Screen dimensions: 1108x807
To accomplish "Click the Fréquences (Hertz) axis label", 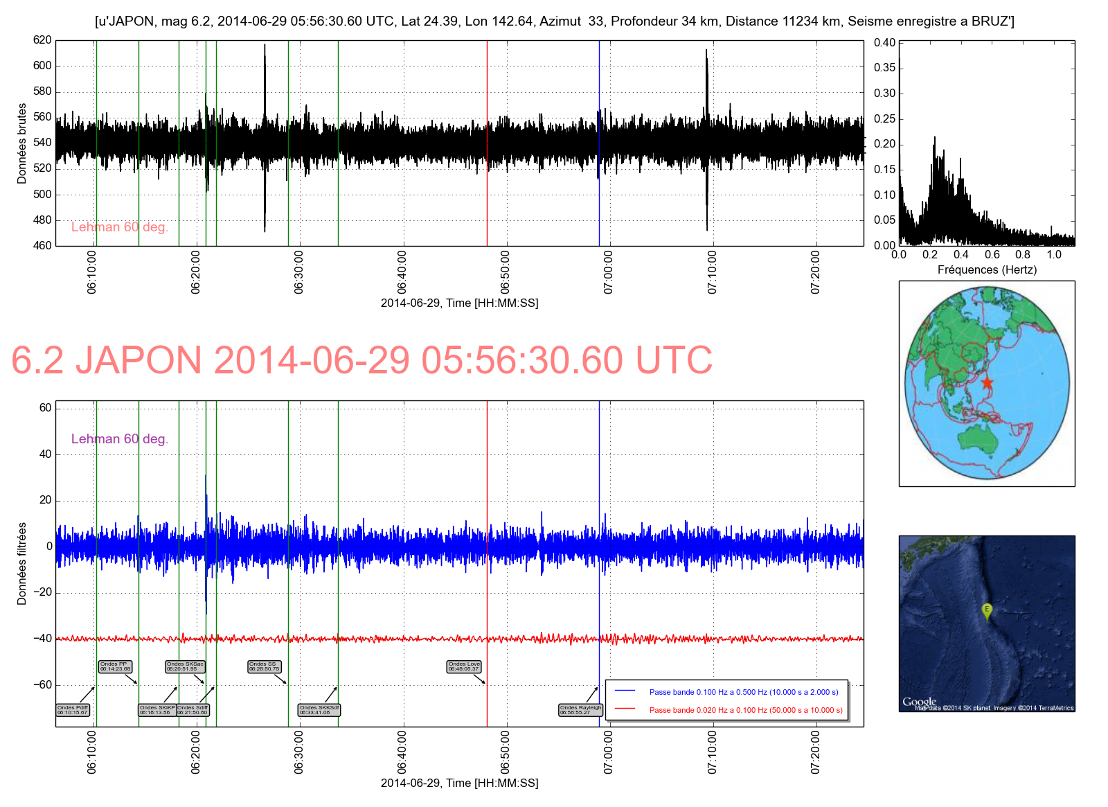I will pyautogui.click(x=987, y=269).
